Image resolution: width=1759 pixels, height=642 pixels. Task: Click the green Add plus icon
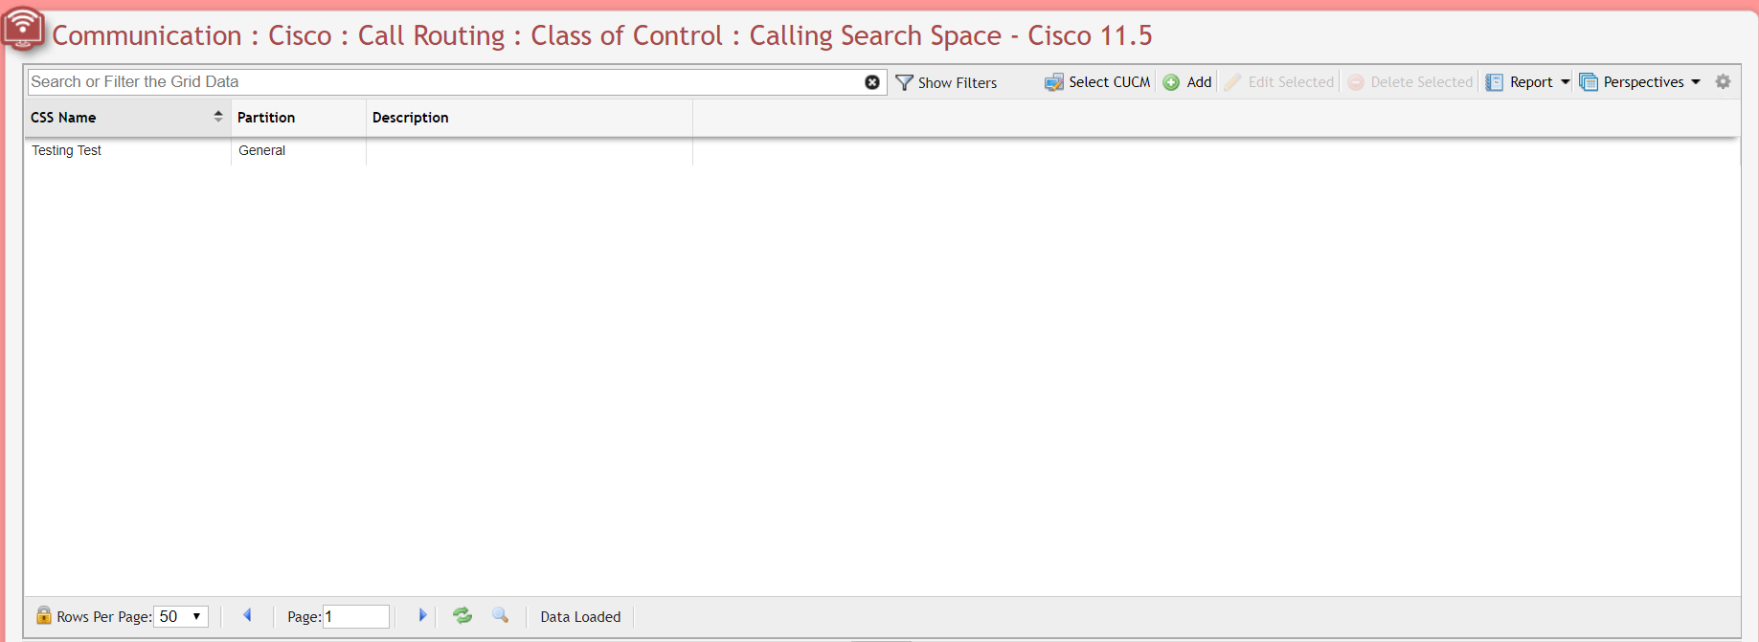tap(1172, 82)
